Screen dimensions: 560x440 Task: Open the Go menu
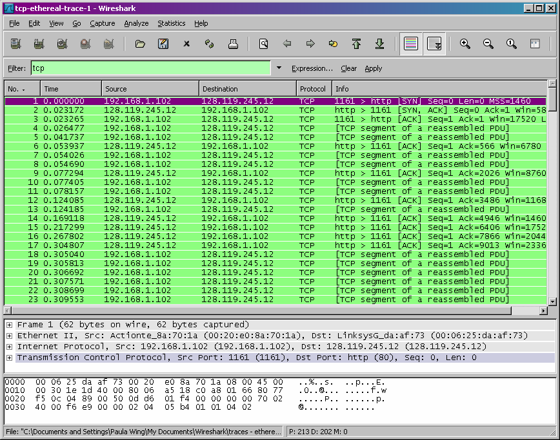(x=76, y=23)
